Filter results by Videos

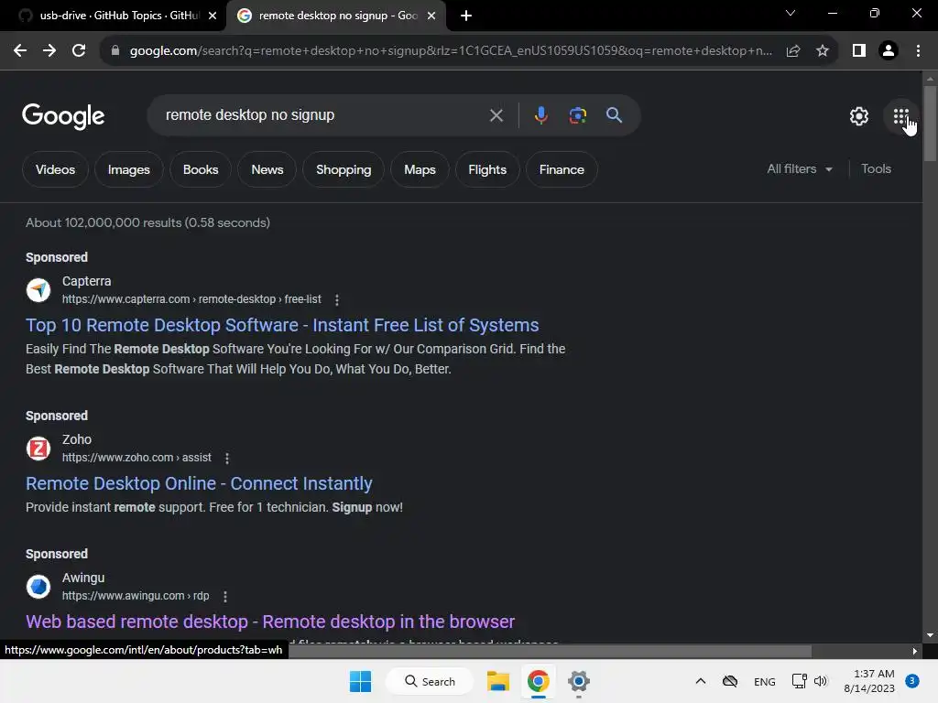(x=55, y=169)
